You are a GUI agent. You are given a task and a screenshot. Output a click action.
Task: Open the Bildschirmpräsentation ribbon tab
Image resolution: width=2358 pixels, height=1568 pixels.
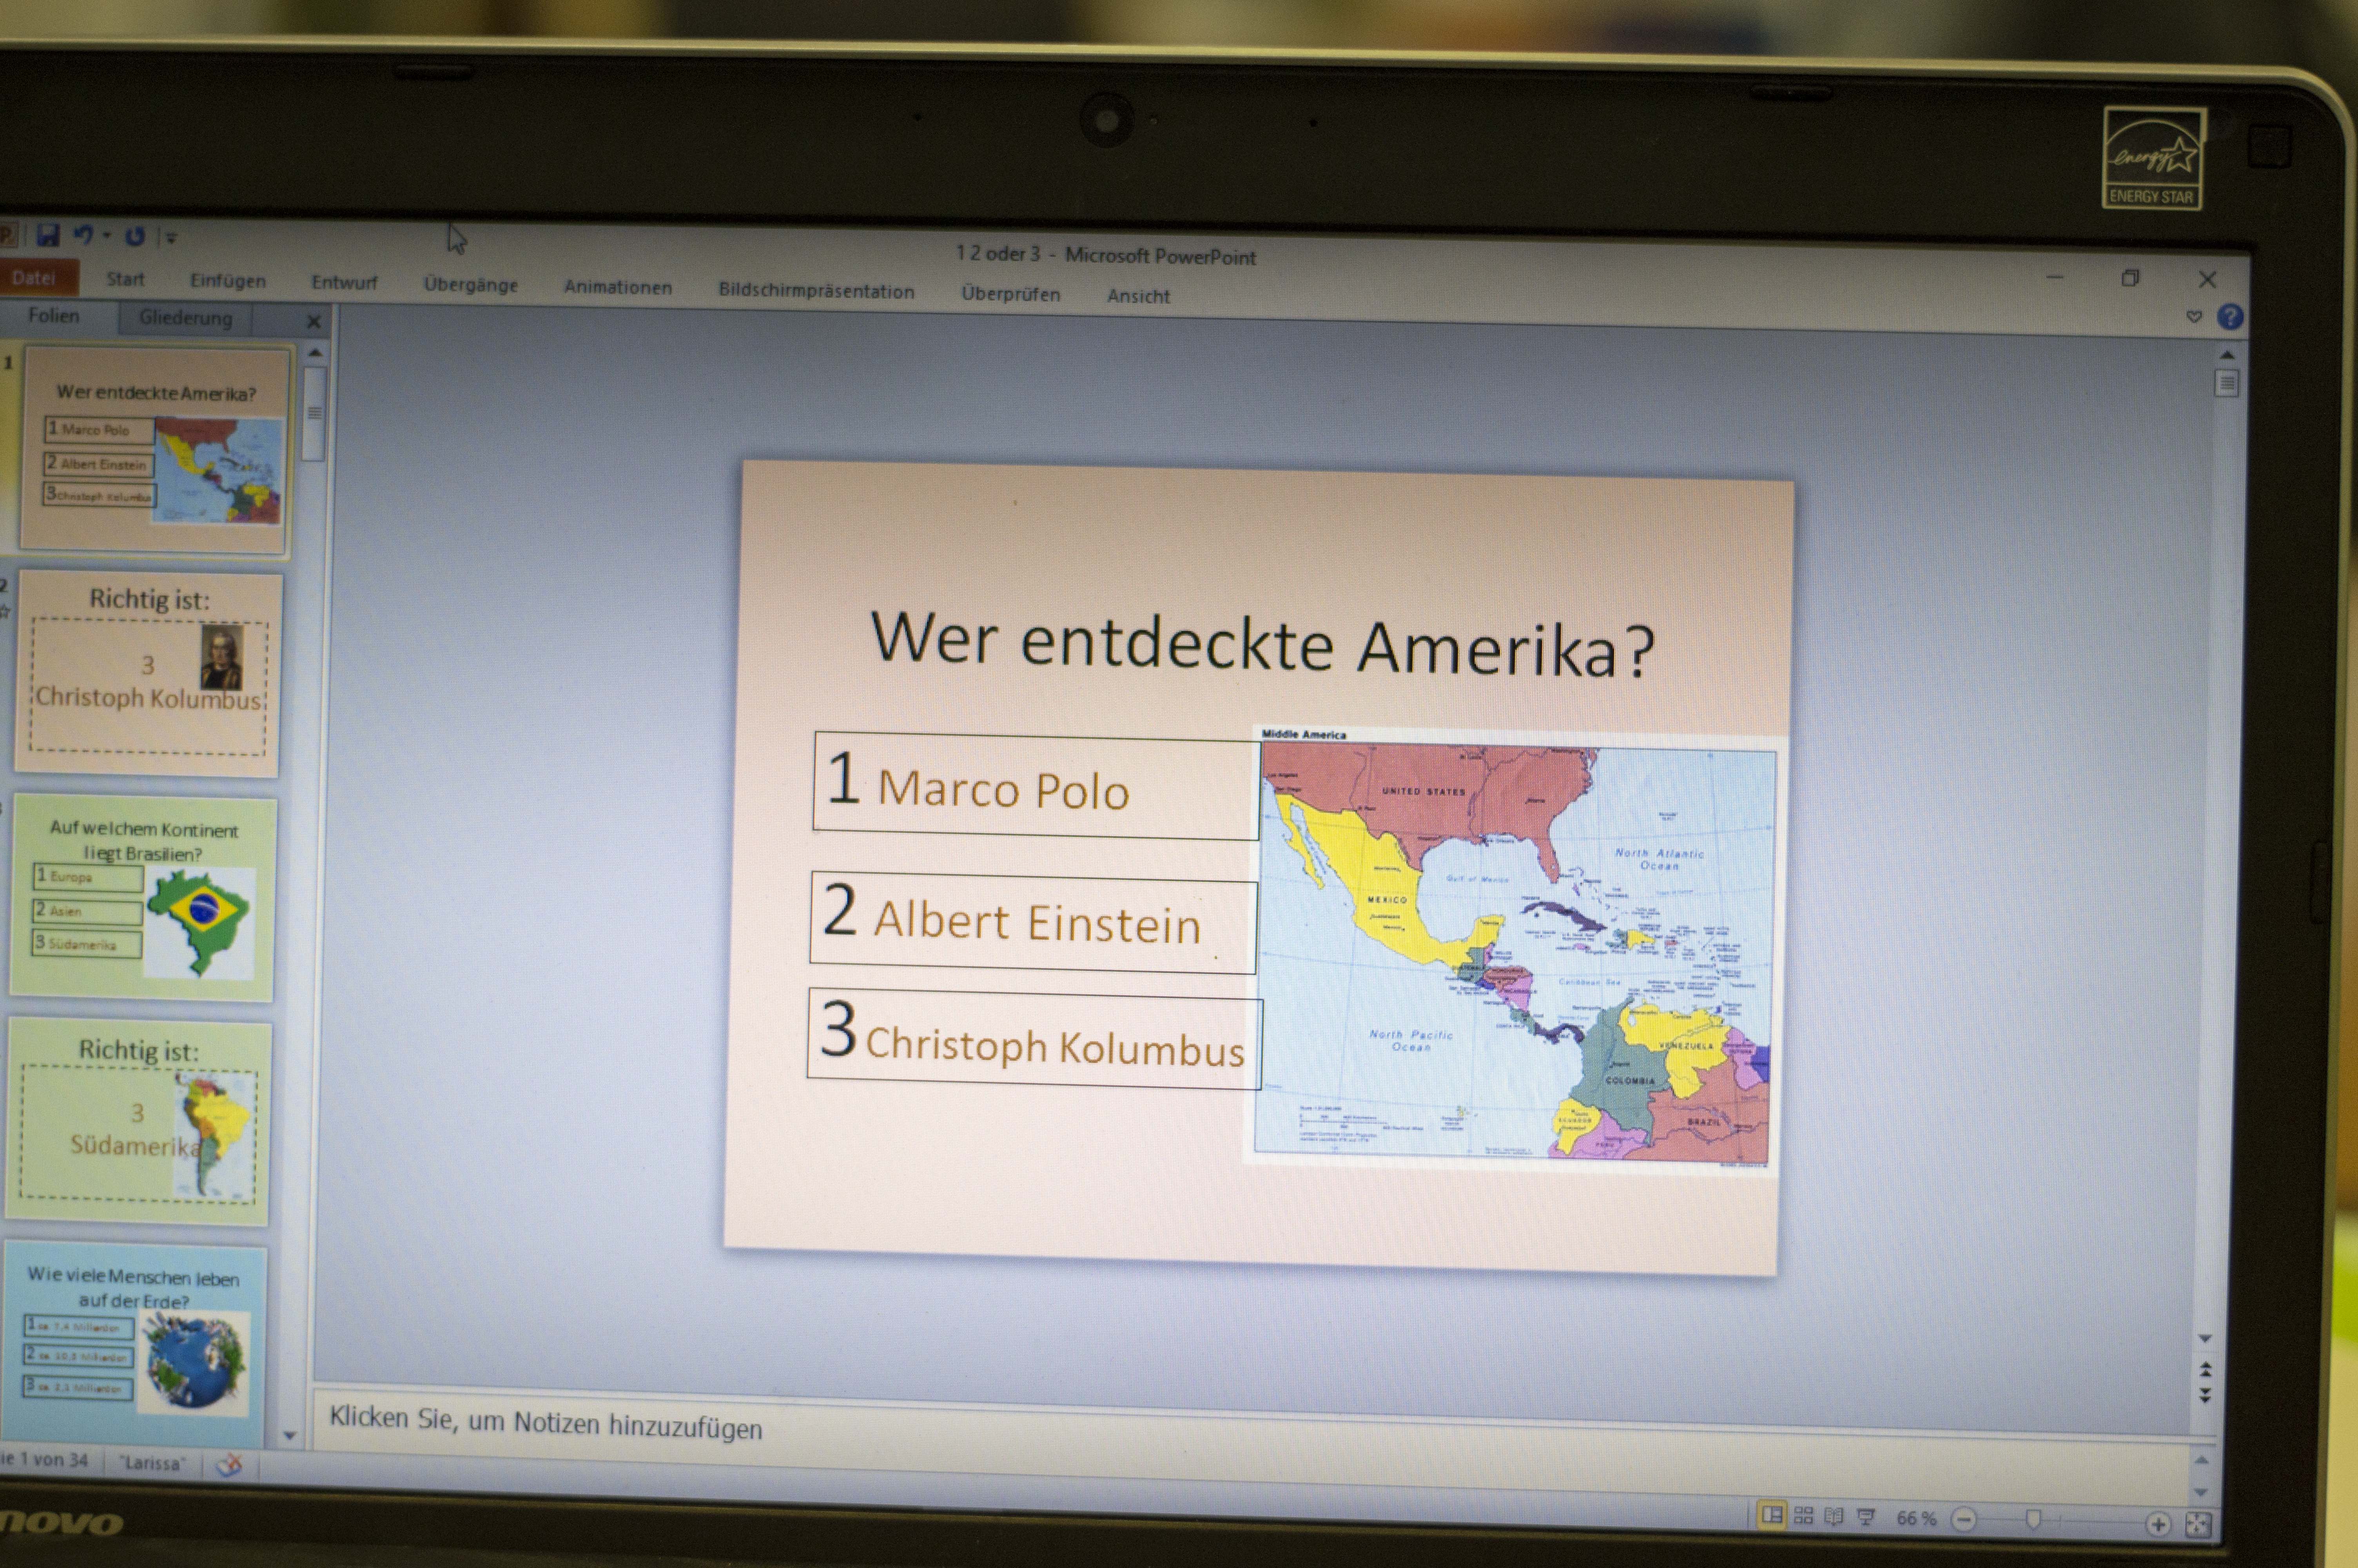(817, 291)
